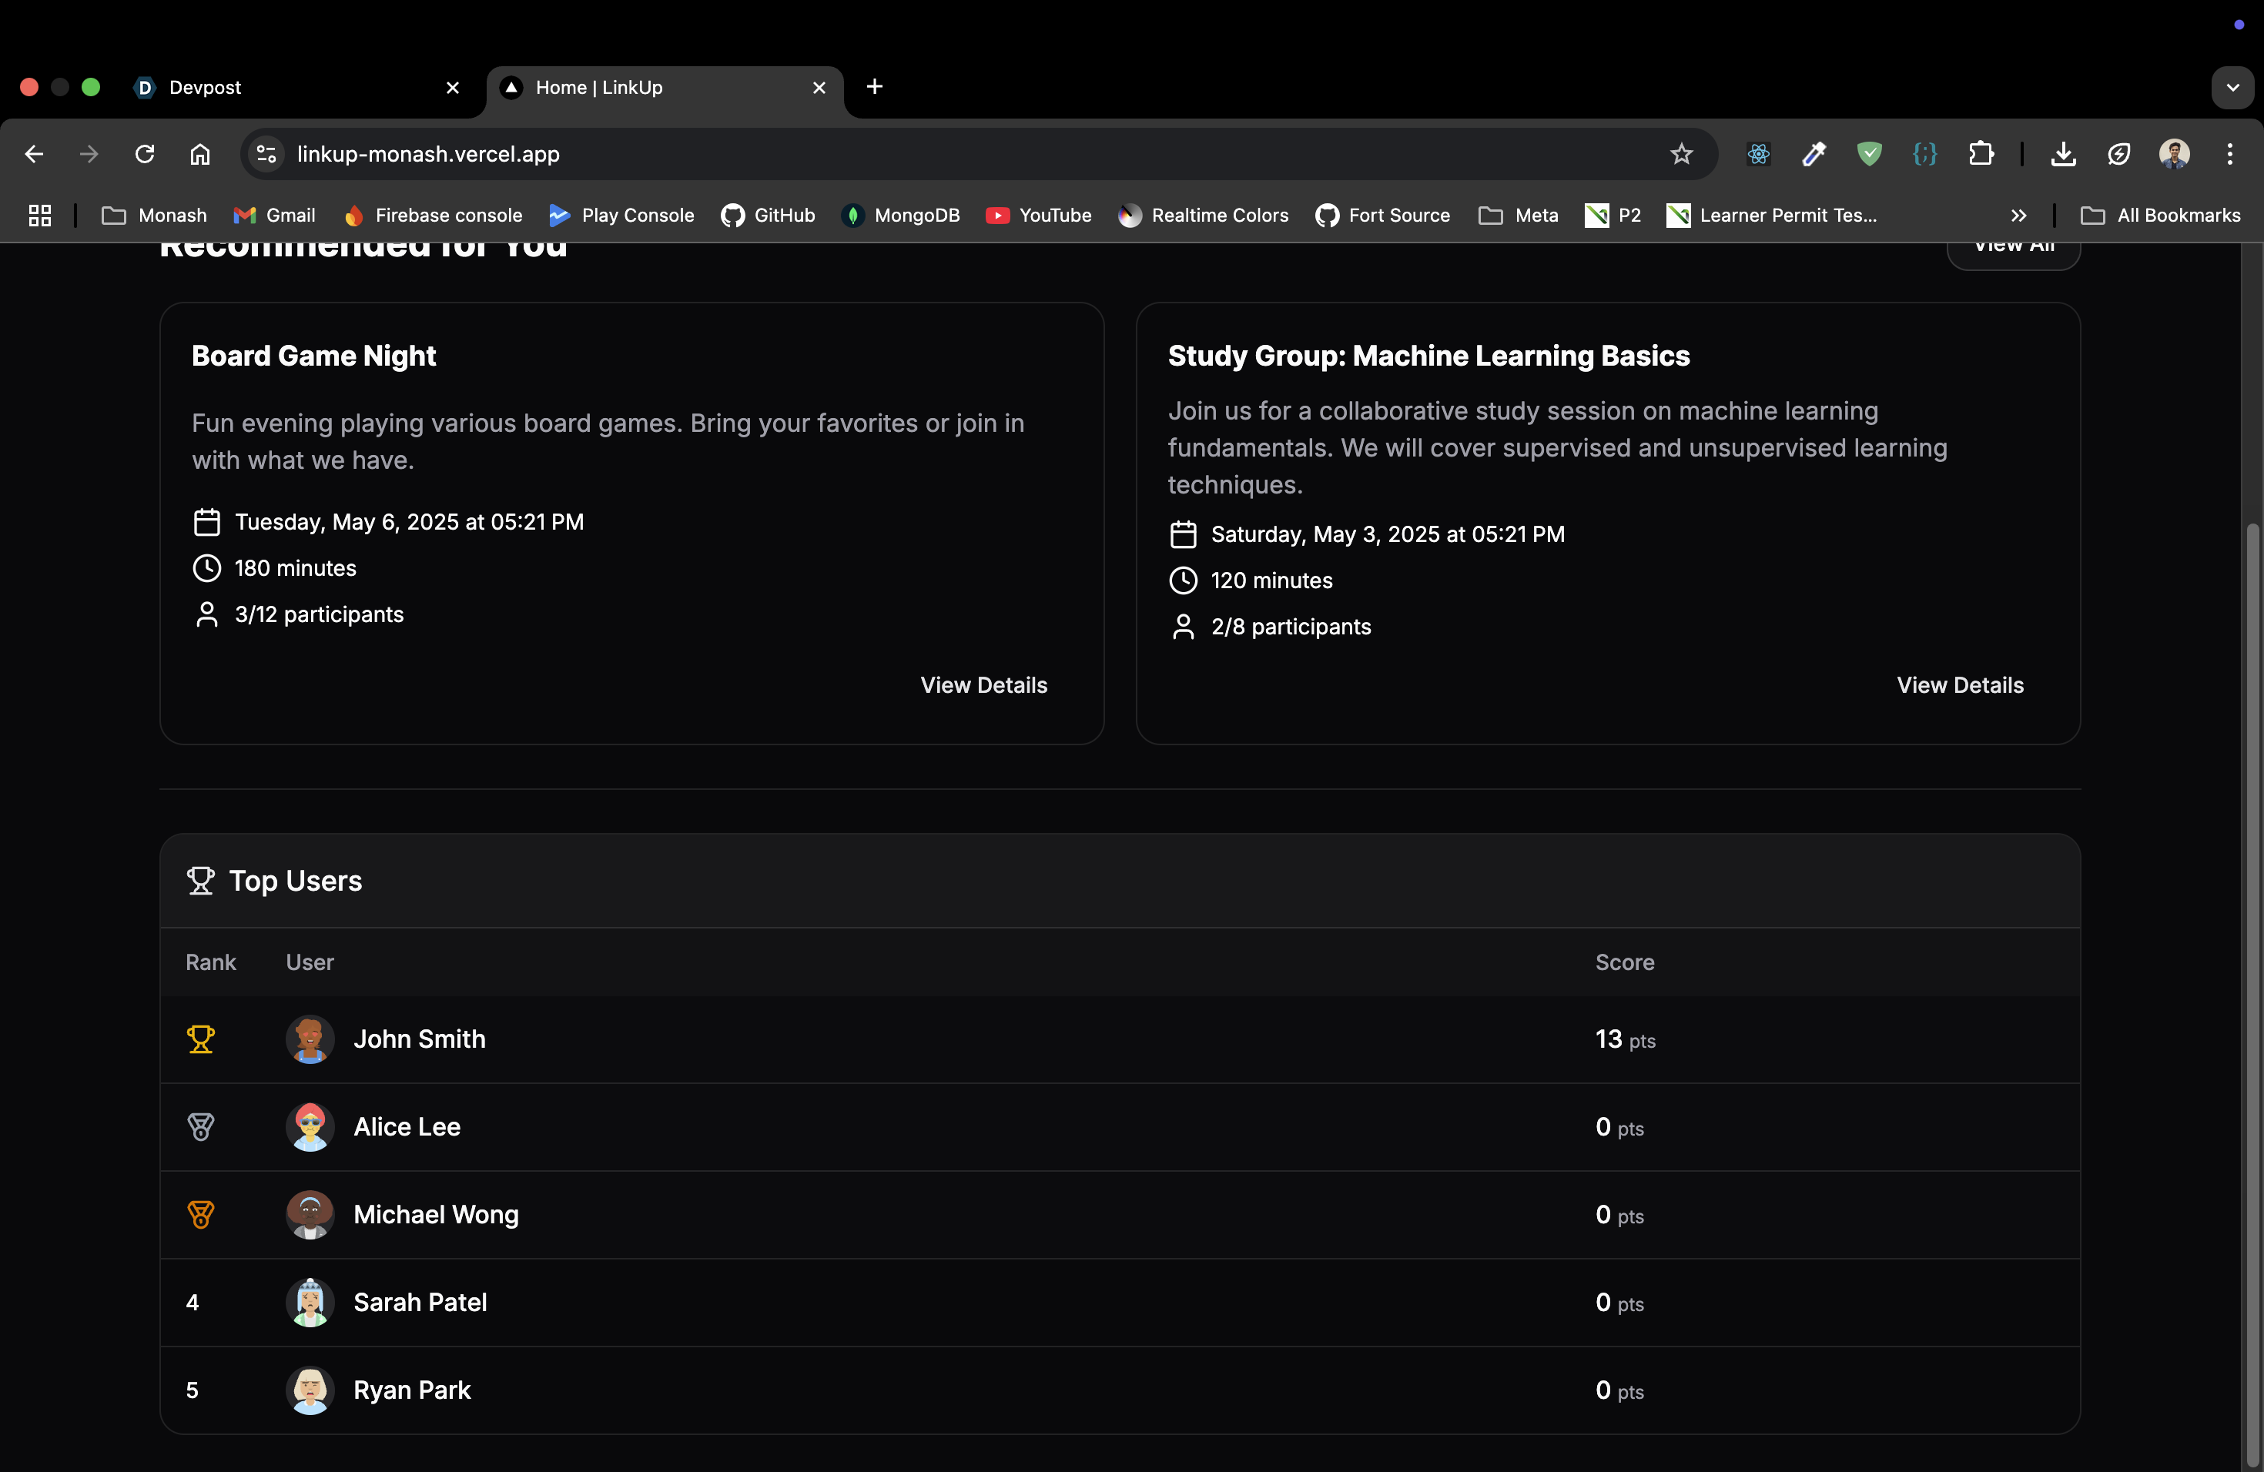Click the address bar URL field
Image resolution: width=2264 pixels, height=1472 pixels.
(856, 154)
